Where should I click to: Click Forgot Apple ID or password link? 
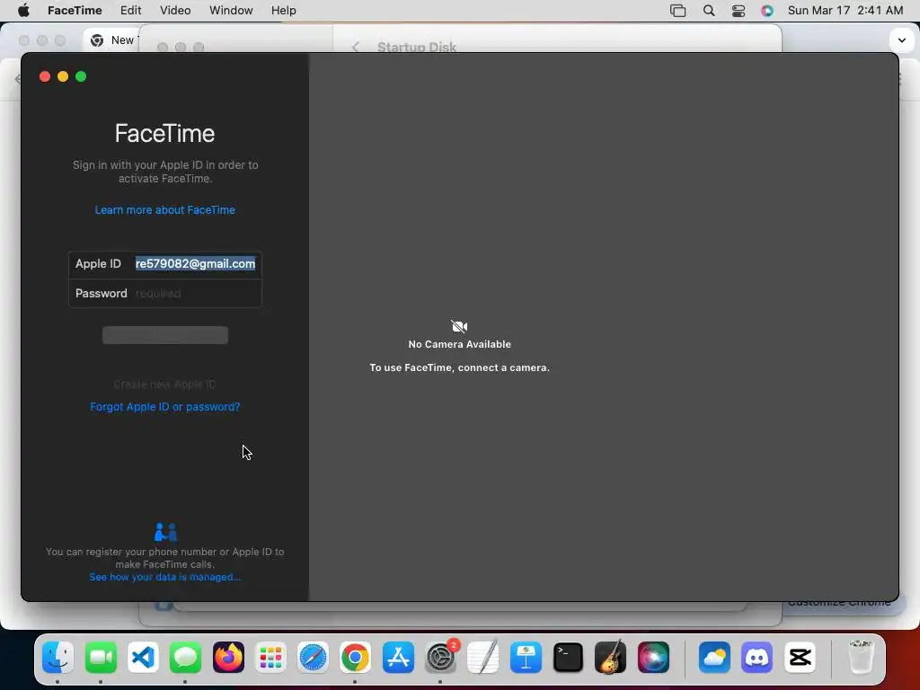click(x=165, y=407)
